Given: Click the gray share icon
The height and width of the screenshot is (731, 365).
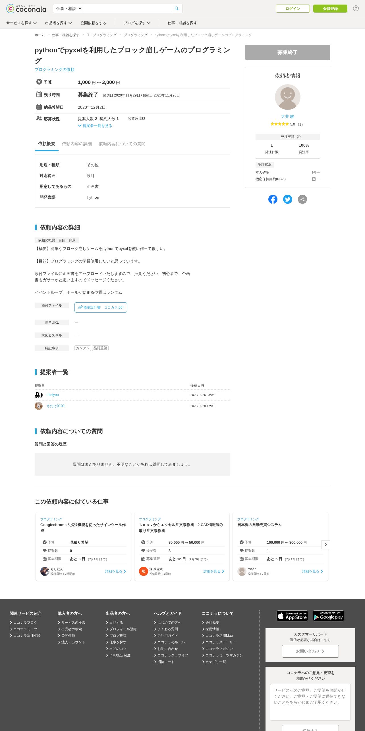Looking at the screenshot, I should click(302, 199).
